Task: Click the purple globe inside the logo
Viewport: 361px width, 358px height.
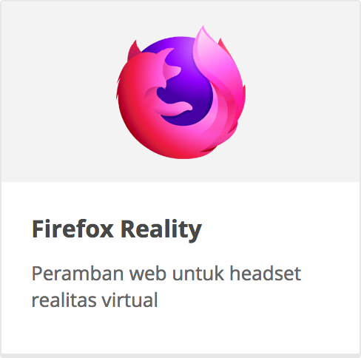Action: 185,81
